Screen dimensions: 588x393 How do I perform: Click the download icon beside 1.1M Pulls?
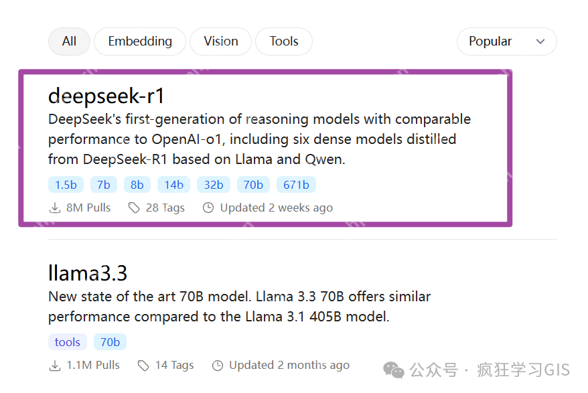tap(54, 366)
